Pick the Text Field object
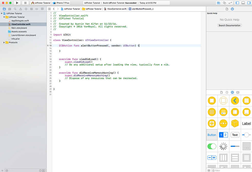 (x=235, y=135)
